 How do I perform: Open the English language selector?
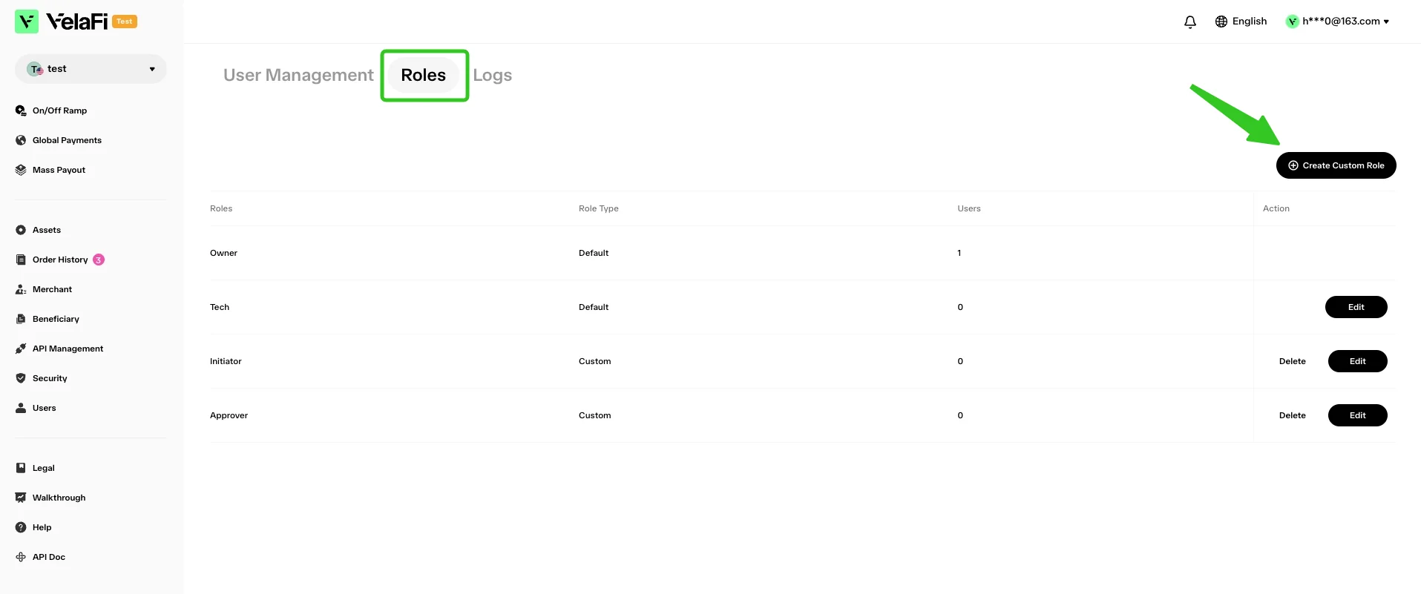[1241, 22]
